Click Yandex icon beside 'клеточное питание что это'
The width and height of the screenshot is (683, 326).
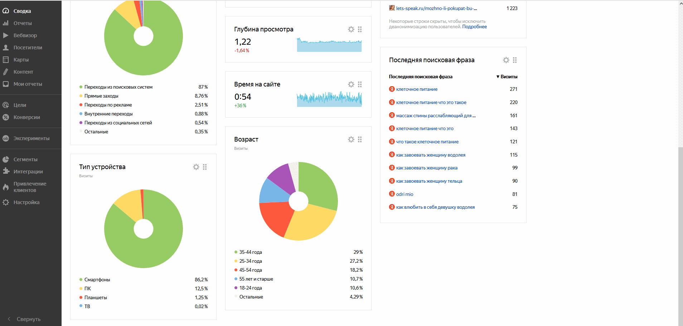[x=392, y=128]
